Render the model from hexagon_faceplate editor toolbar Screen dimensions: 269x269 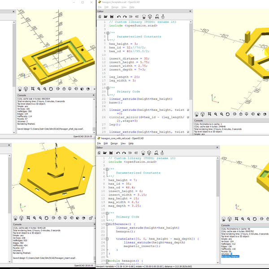point(150,17)
